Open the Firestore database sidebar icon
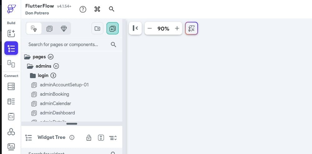 click(x=11, y=86)
